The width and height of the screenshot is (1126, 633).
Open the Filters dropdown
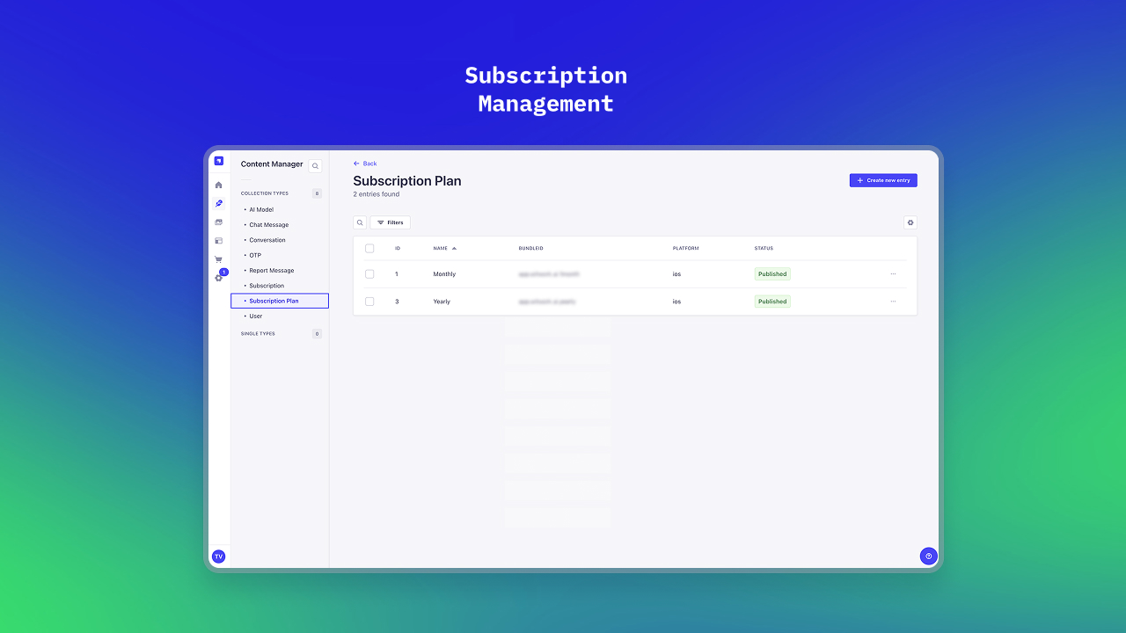click(x=391, y=222)
